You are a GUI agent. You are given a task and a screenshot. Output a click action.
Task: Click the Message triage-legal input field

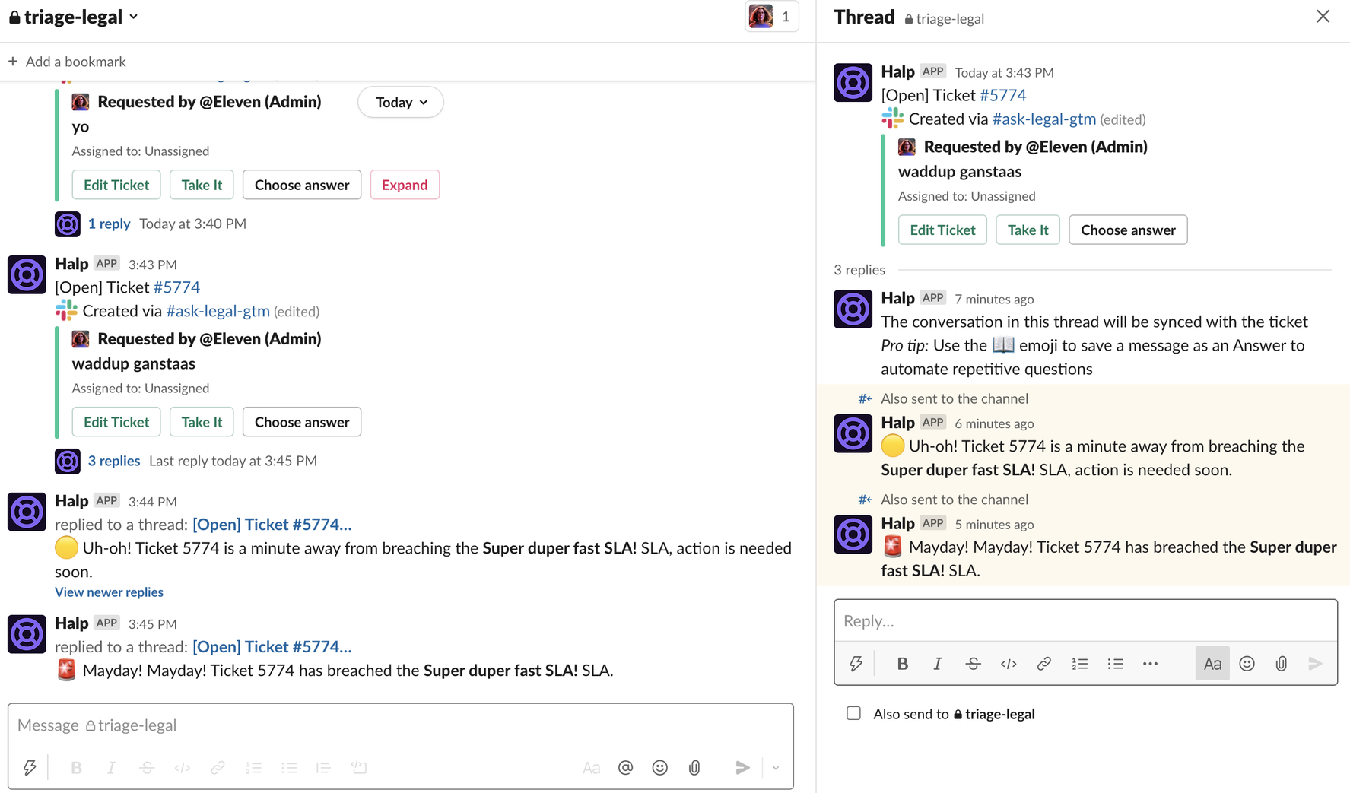pyautogui.click(x=401, y=725)
